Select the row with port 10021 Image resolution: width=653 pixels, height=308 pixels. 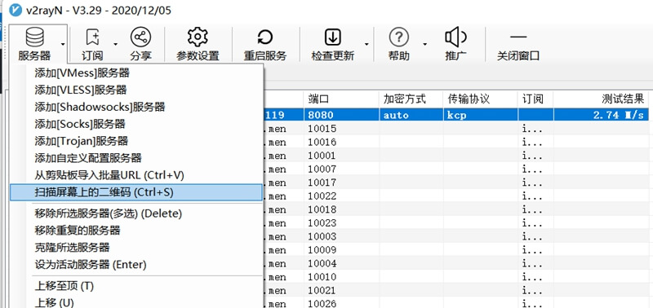point(456,290)
